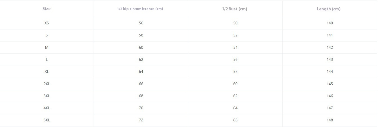
Task: Select length value 148 for 5XL
Action: 330,120
